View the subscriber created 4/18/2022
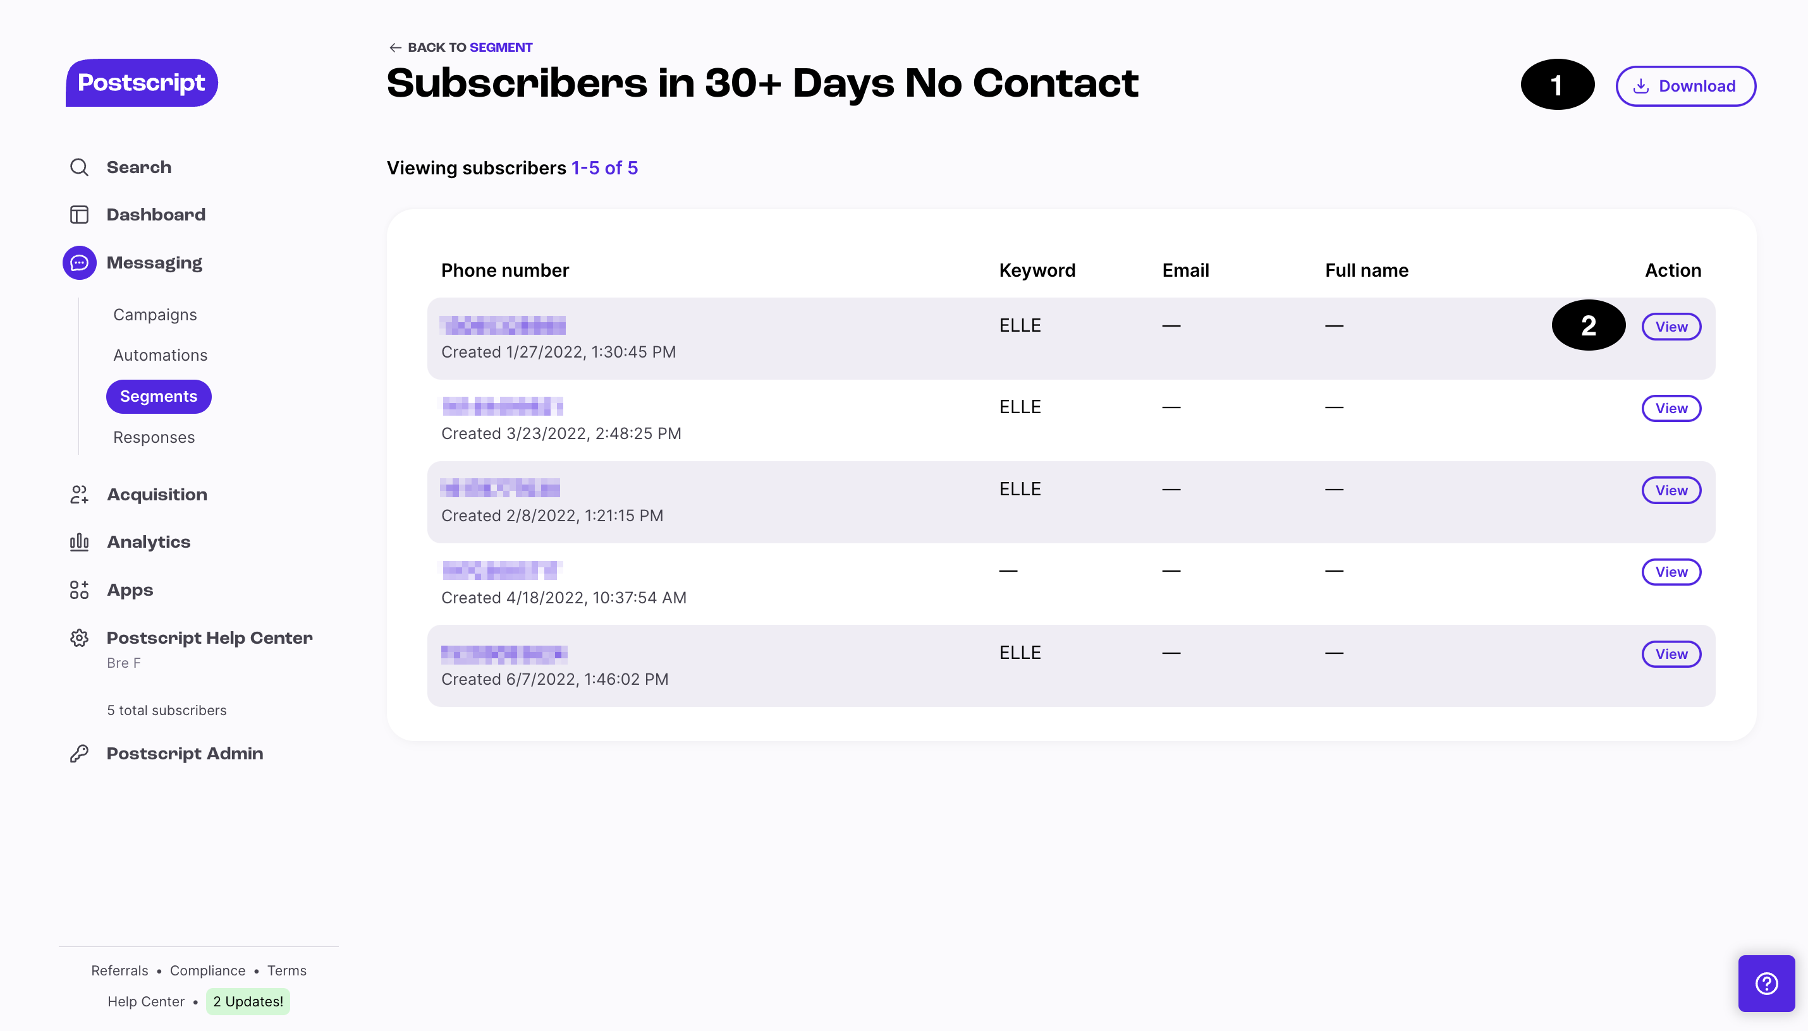The width and height of the screenshot is (1808, 1031). click(x=1671, y=572)
